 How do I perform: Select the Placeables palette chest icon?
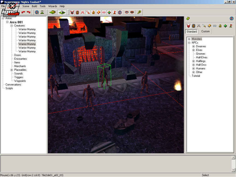point(209,26)
